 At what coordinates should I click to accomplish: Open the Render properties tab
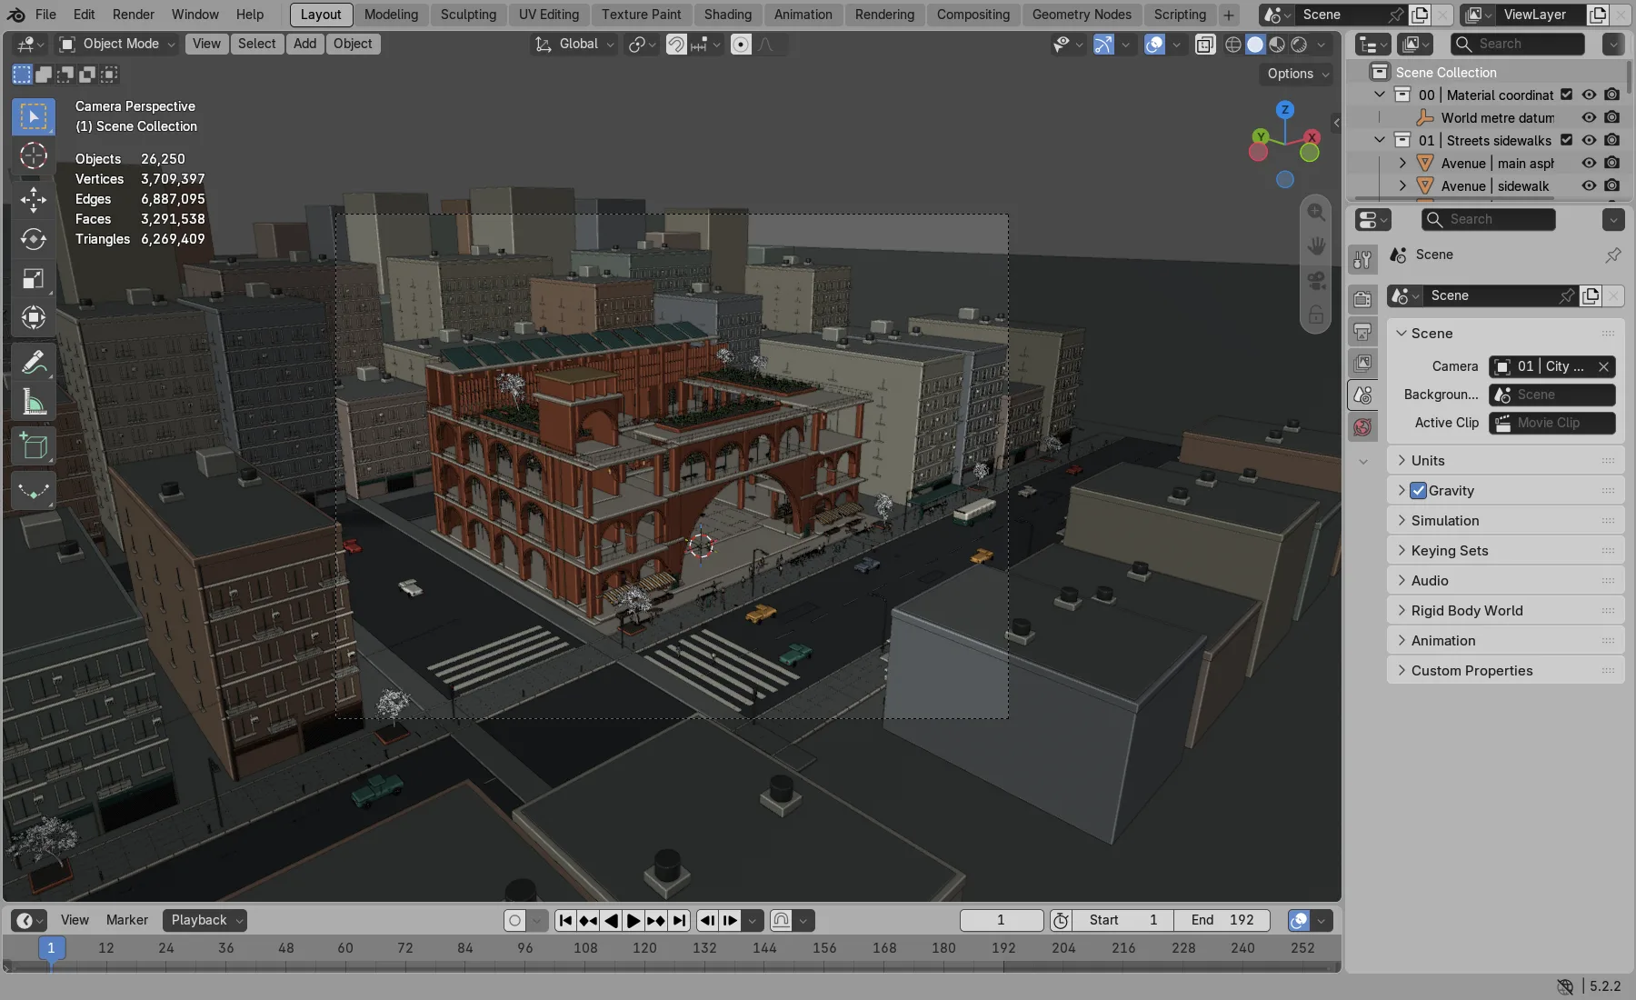pos(1362,299)
